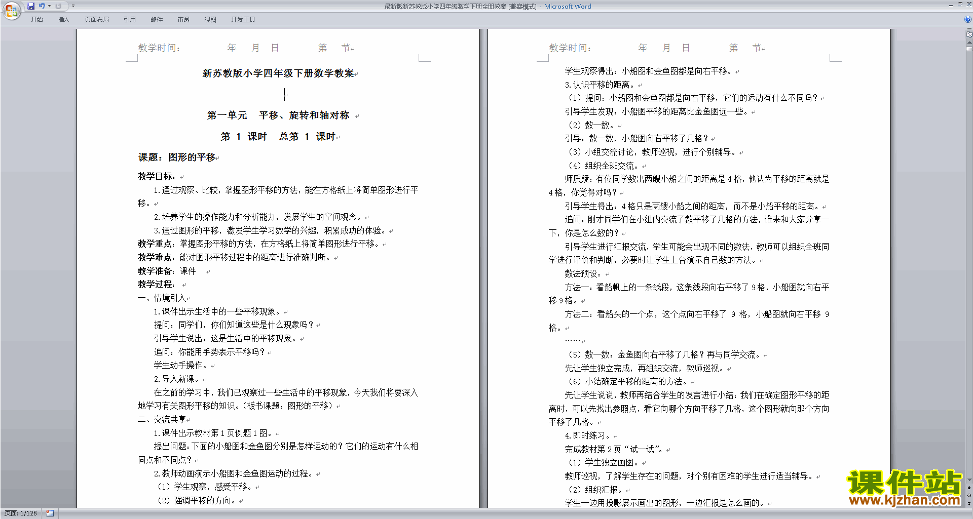Click the vertical scrollbar up arrow

969,43
